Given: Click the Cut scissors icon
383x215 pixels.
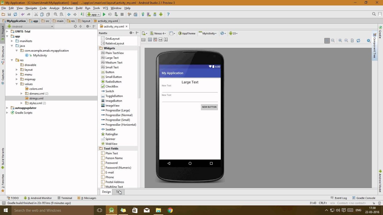Looking at the screenshot, I should (x=36, y=14).
